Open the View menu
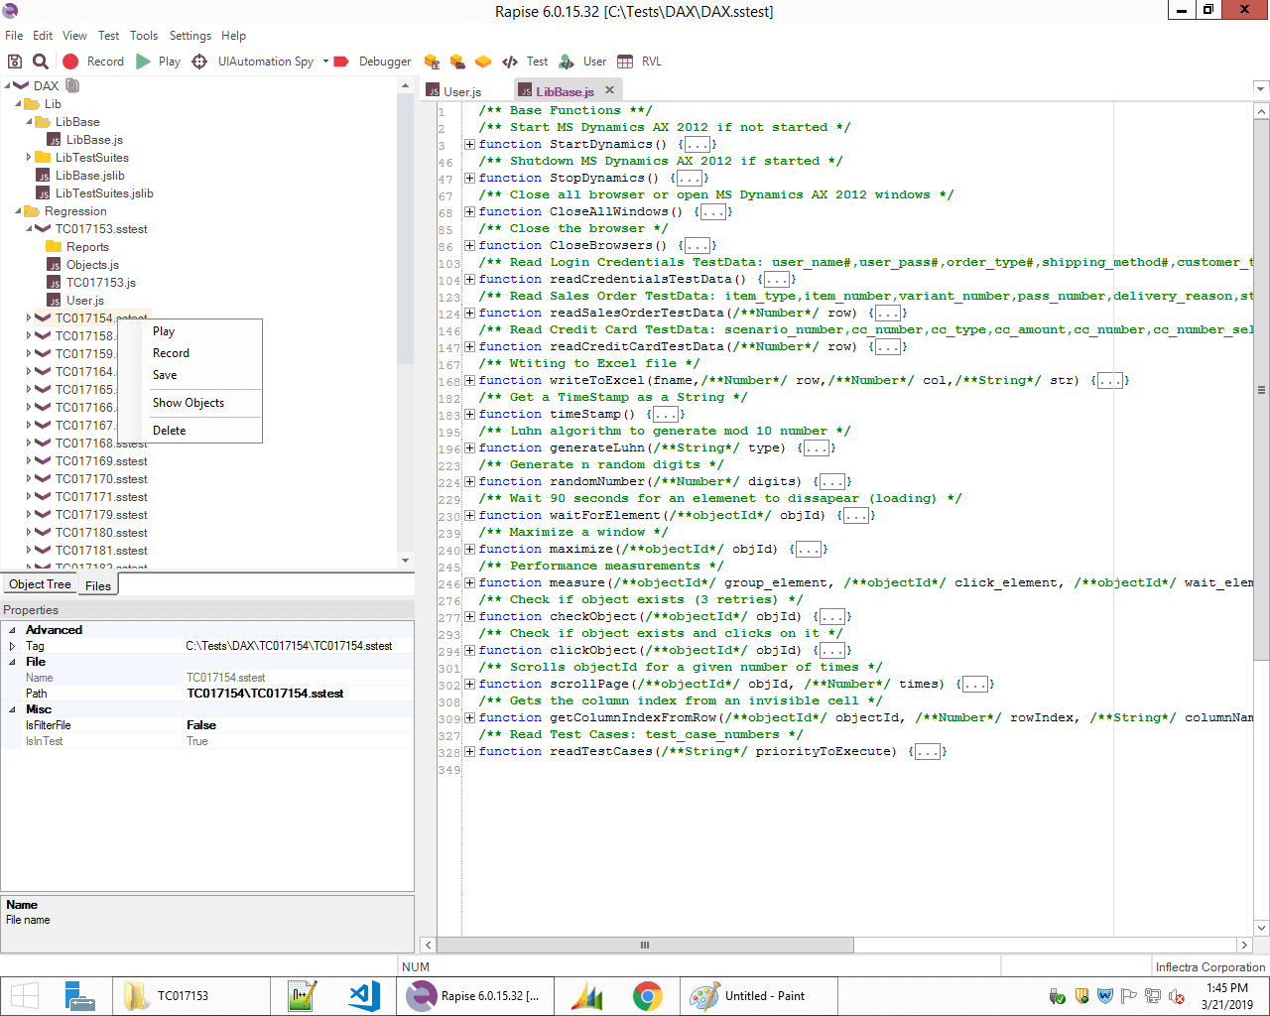 pos(75,36)
